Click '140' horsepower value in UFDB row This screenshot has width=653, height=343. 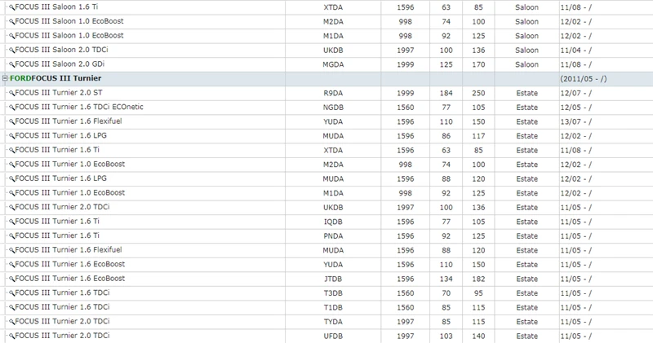[x=478, y=336]
